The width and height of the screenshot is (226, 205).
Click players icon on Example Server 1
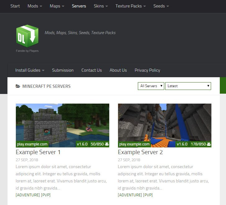(x=107, y=144)
